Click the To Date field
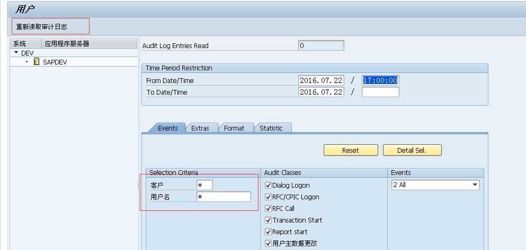The width and height of the screenshot is (526, 250). (321, 92)
